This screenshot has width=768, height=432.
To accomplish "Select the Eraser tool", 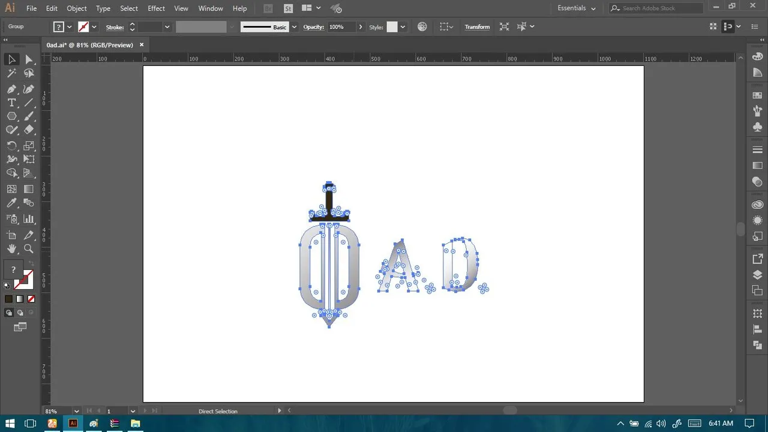I will click(29, 130).
